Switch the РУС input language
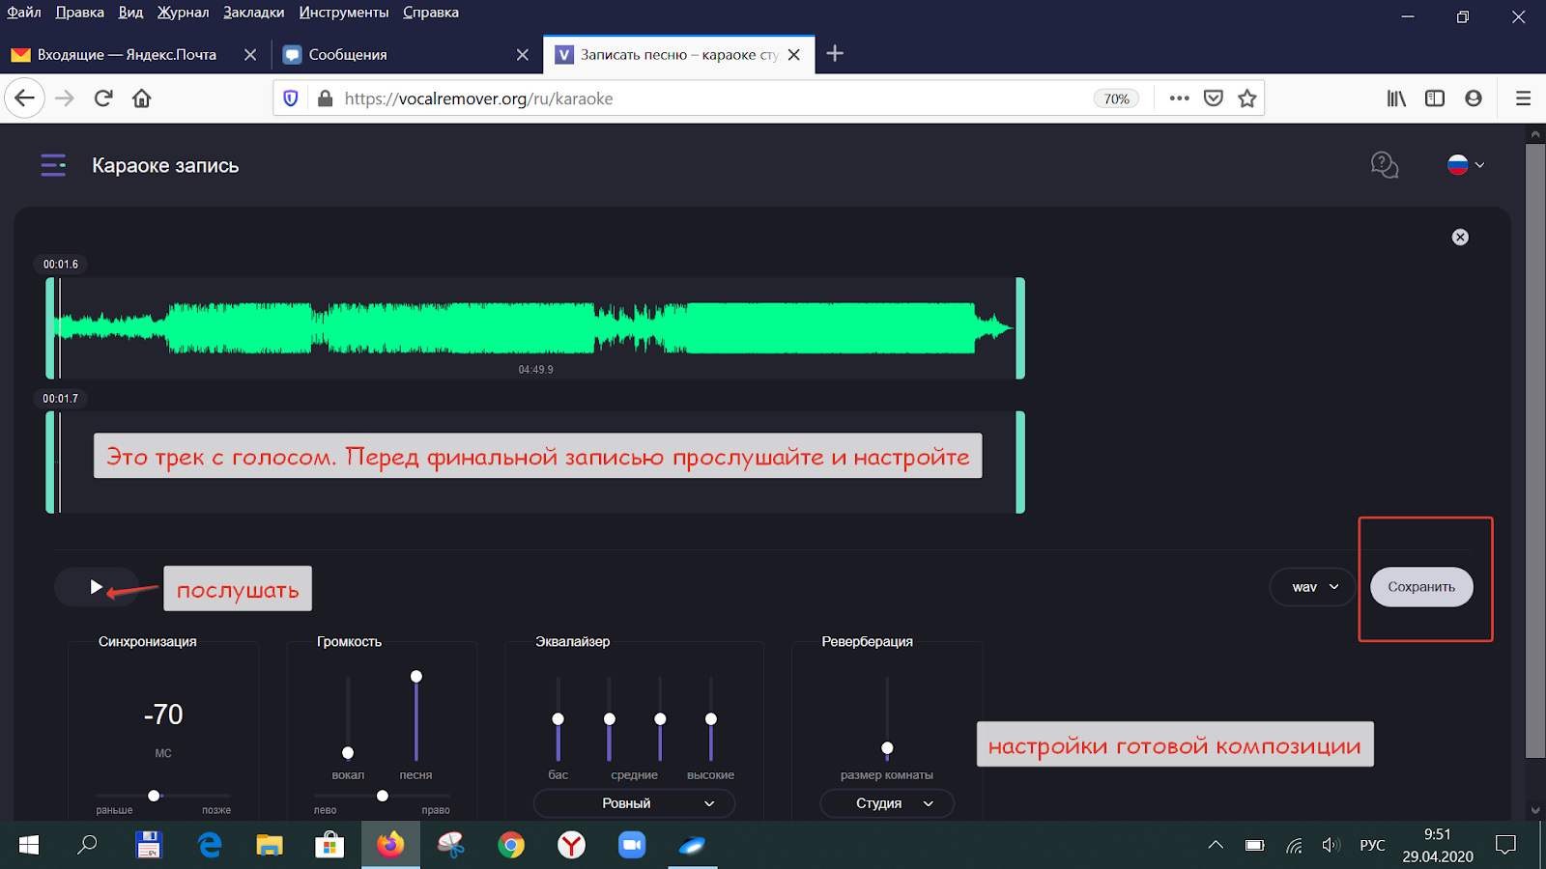This screenshot has width=1546, height=869. point(1372,846)
